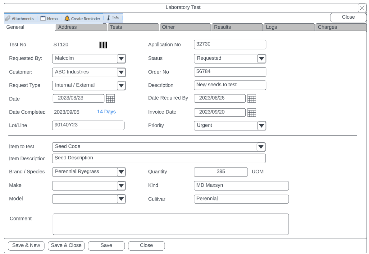Viewport: 369px width, 254px height.
Task: Open calendar picker for Date field
Action: pos(110,99)
